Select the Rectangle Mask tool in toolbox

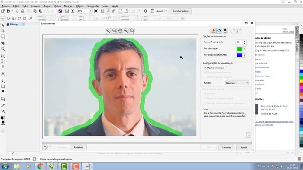(x=3, y=36)
